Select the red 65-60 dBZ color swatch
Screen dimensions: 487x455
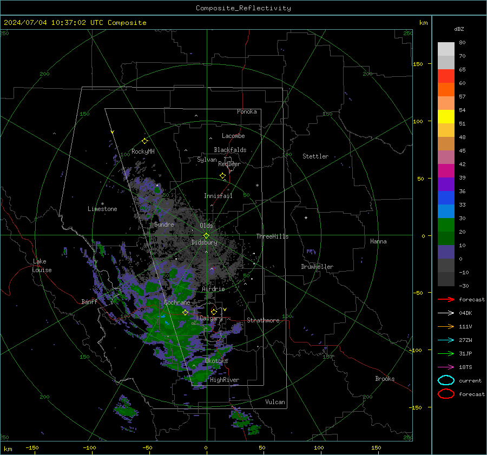tap(446, 76)
